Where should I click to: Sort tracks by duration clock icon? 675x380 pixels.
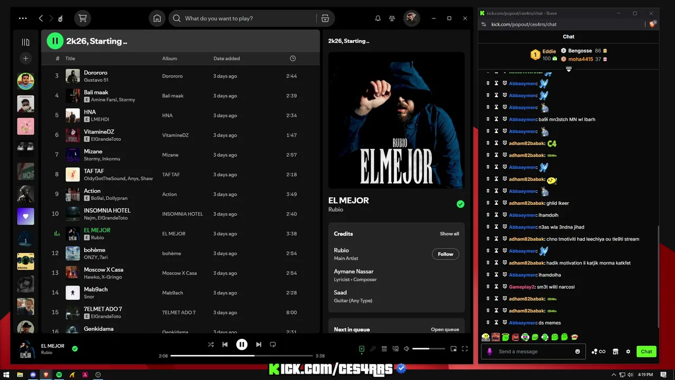click(293, 59)
